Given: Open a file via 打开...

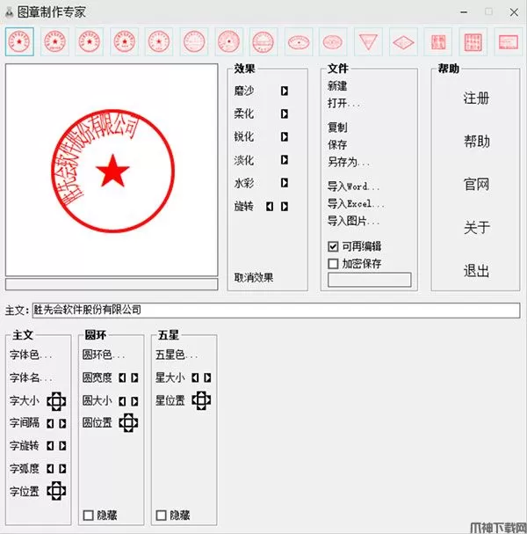Looking at the screenshot, I should pos(343,103).
